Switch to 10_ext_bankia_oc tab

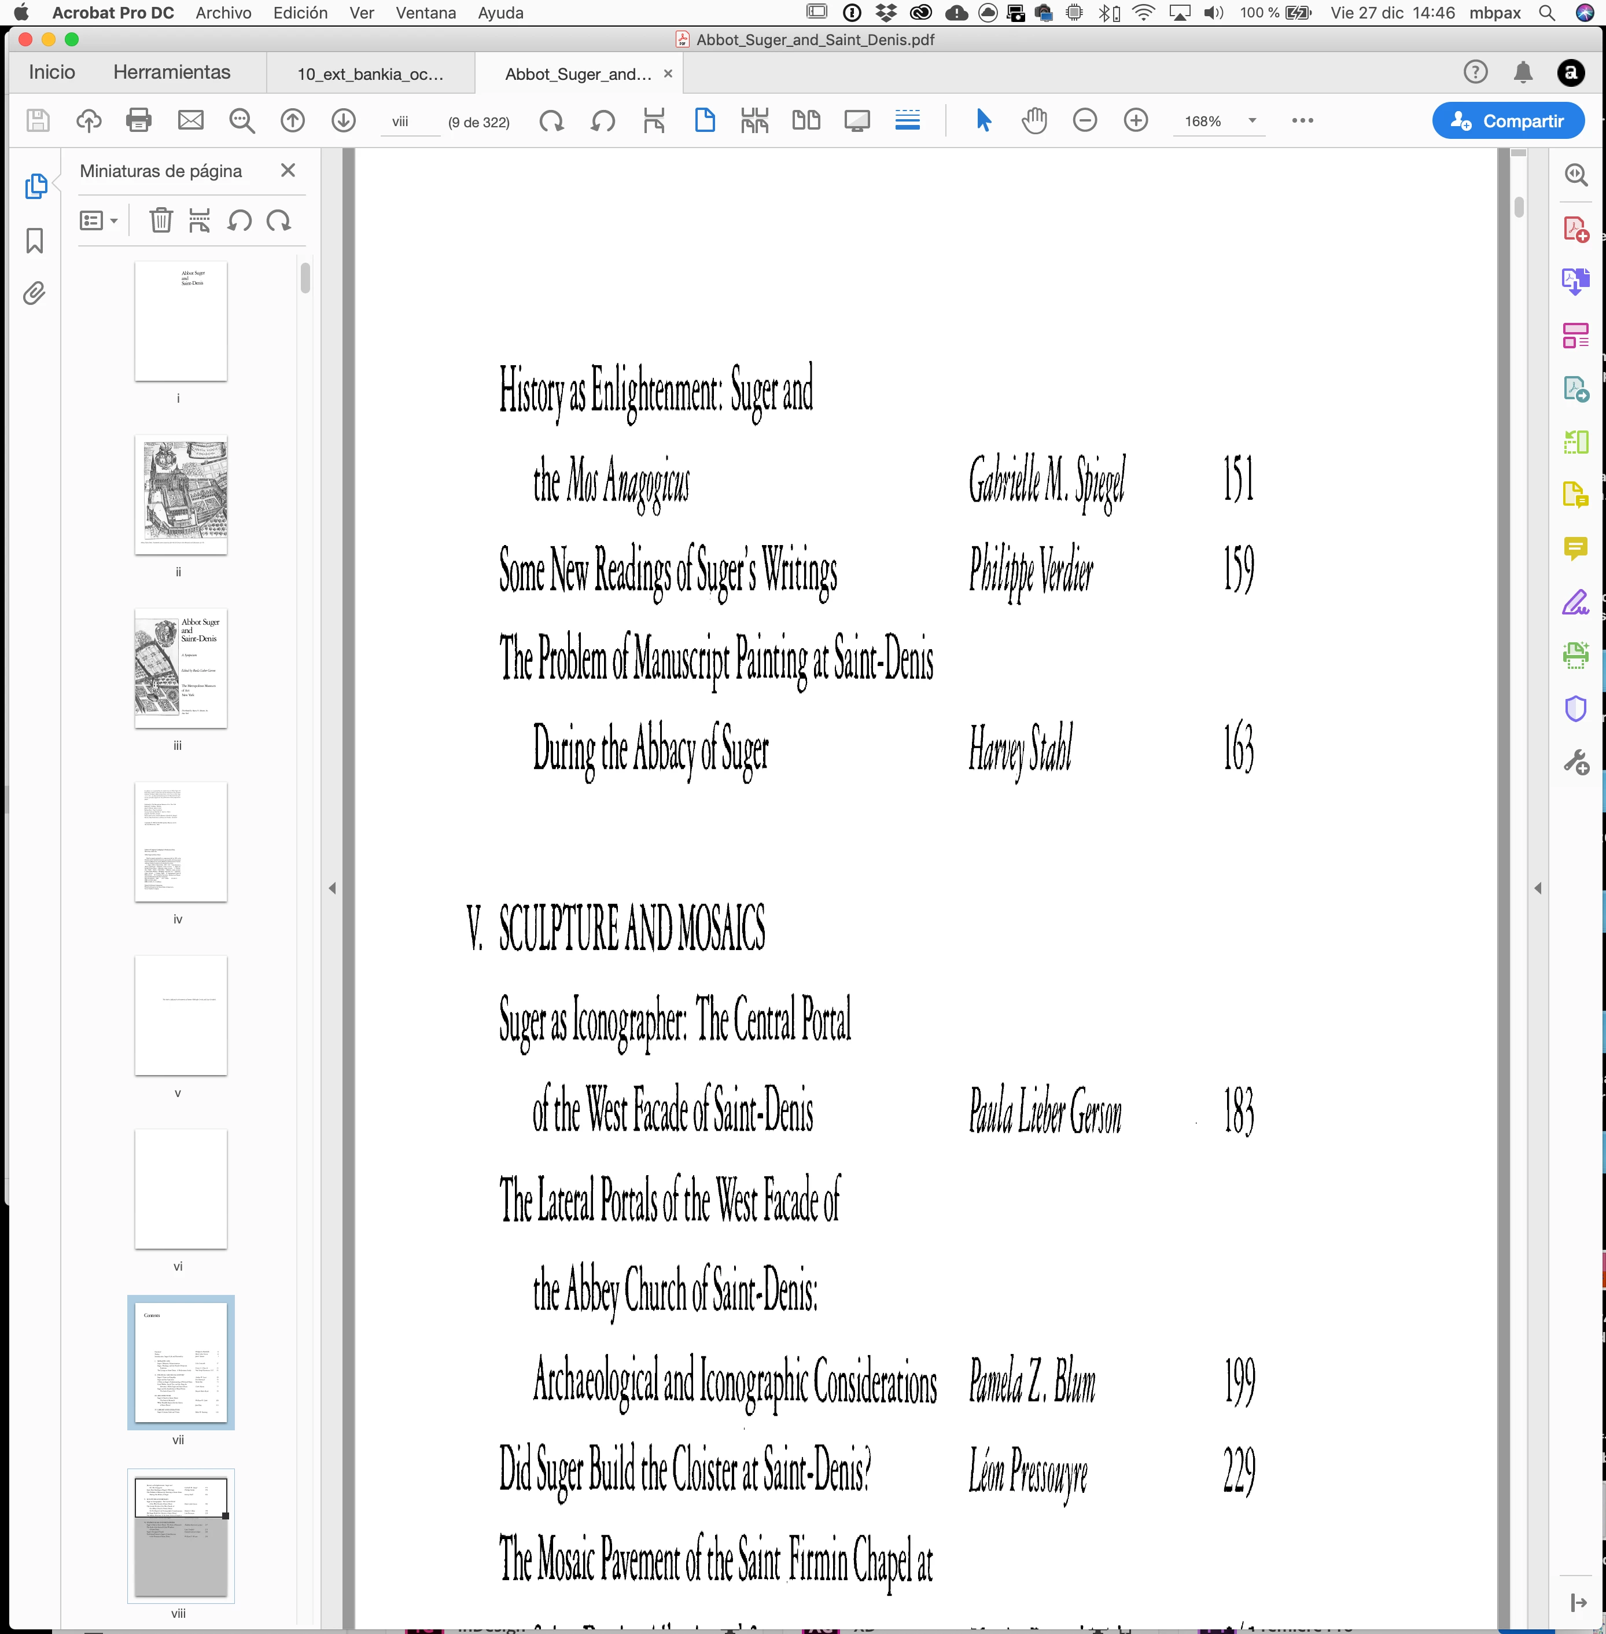370,74
